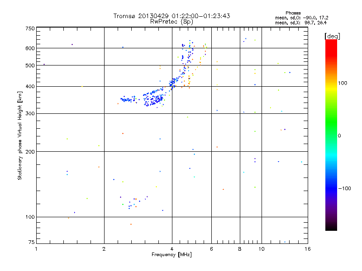Click the 'Frequency [MHz]' x-axis label
The image size is (362, 271).
(x=171, y=255)
